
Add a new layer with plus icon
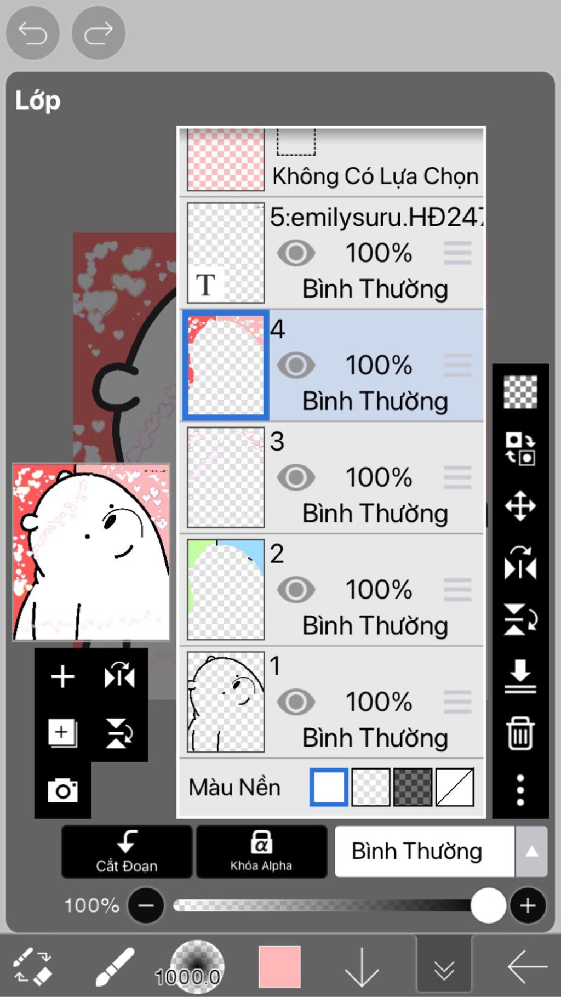(x=62, y=676)
